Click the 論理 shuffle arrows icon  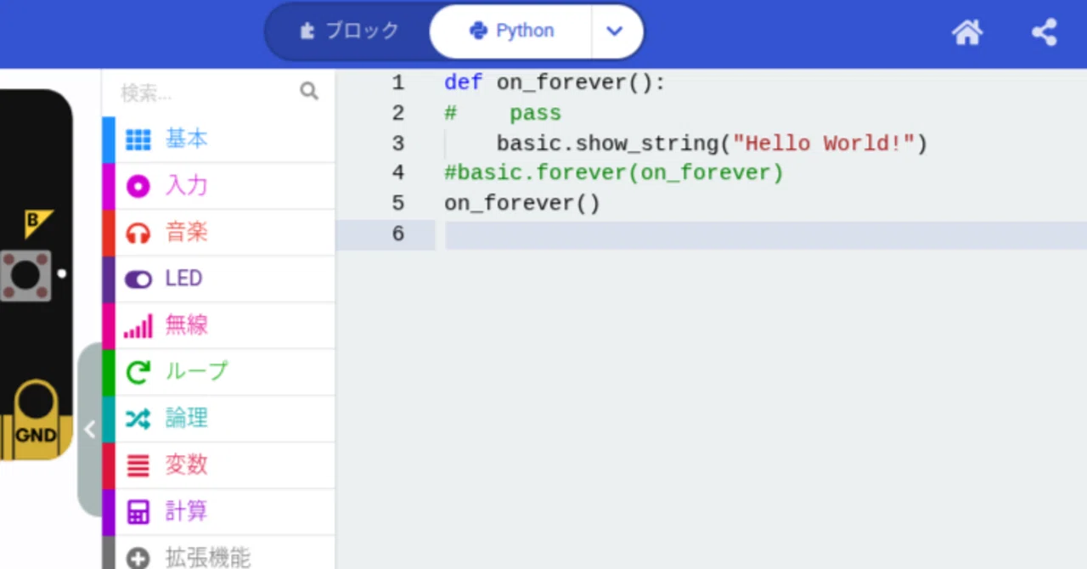click(x=138, y=419)
